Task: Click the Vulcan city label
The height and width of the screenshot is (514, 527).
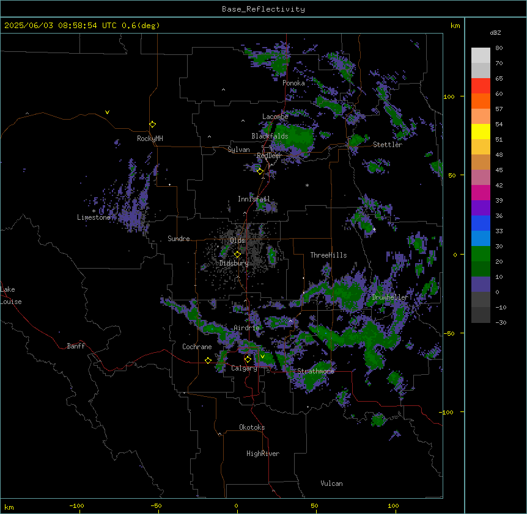Action: pyautogui.click(x=331, y=483)
